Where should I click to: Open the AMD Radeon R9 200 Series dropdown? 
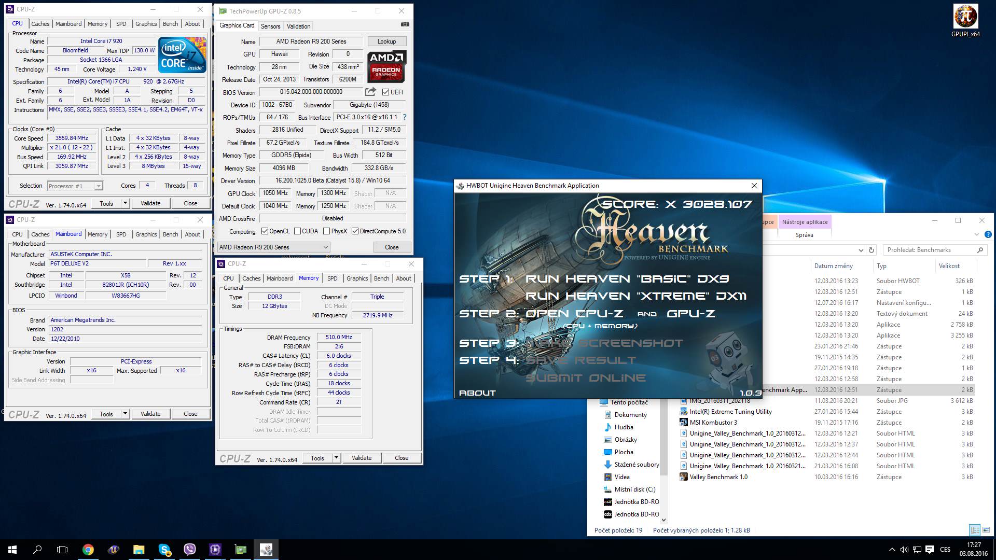(274, 247)
